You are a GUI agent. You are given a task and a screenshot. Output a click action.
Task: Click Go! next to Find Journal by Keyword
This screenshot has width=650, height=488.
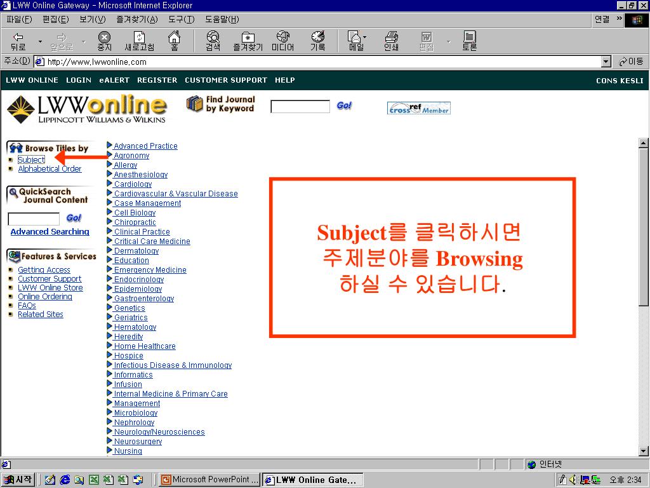344,106
